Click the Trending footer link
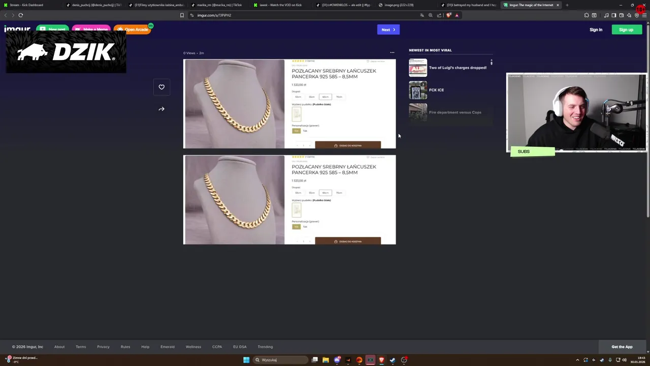 tap(265, 347)
